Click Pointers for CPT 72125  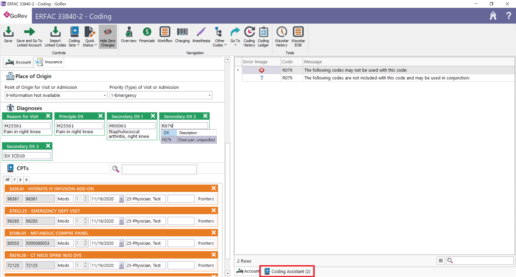206,265
